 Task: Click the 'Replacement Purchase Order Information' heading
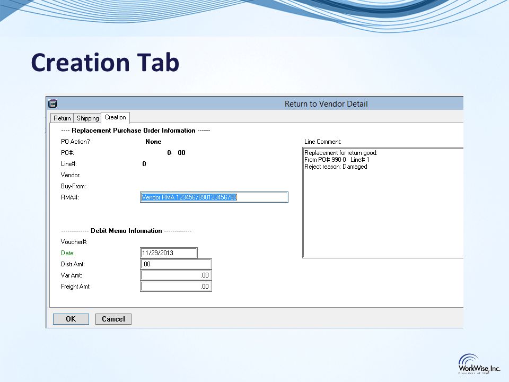[134, 131]
